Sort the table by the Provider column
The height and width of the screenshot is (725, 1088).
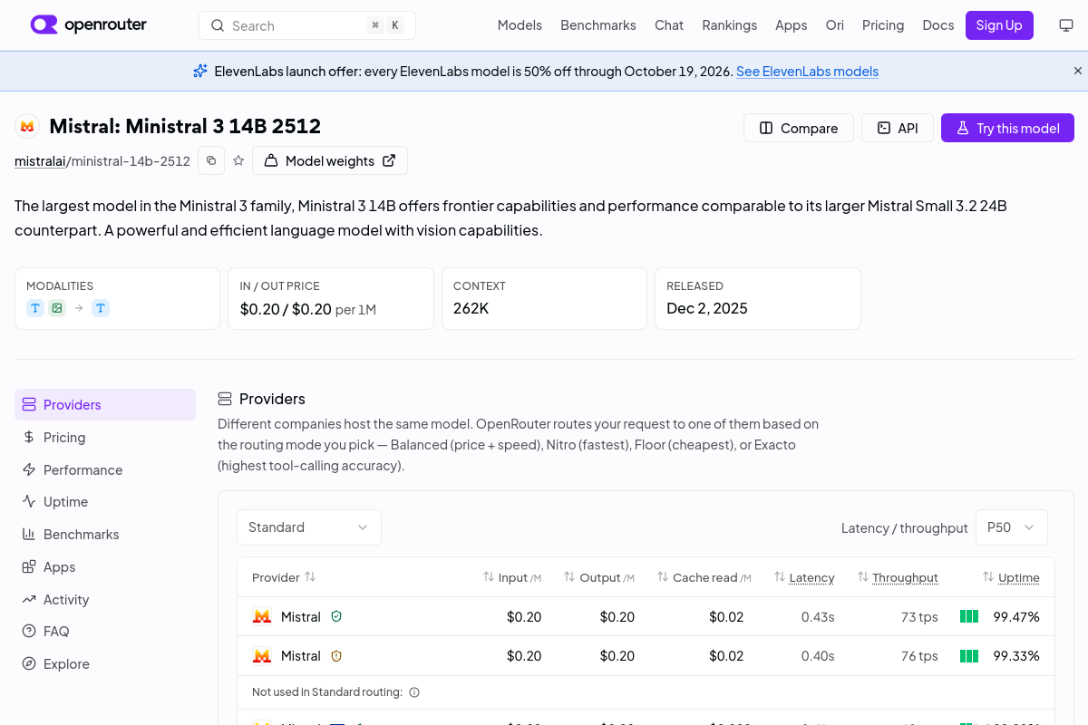coord(284,577)
